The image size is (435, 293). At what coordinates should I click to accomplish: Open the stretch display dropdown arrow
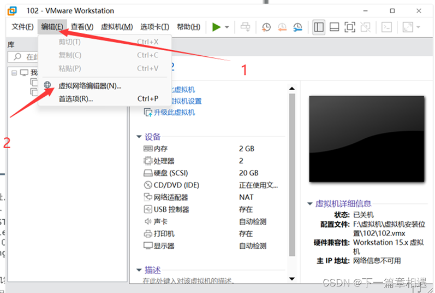pos(418,27)
